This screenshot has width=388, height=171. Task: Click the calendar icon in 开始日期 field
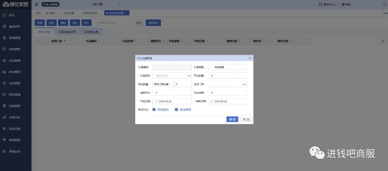point(156,101)
